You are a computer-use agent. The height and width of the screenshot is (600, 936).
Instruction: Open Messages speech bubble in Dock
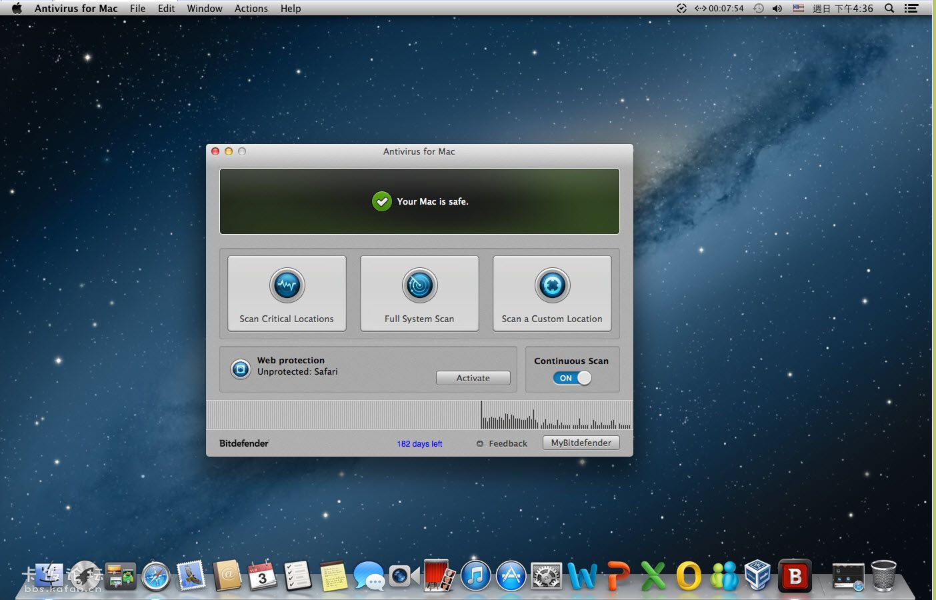click(369, 575)
